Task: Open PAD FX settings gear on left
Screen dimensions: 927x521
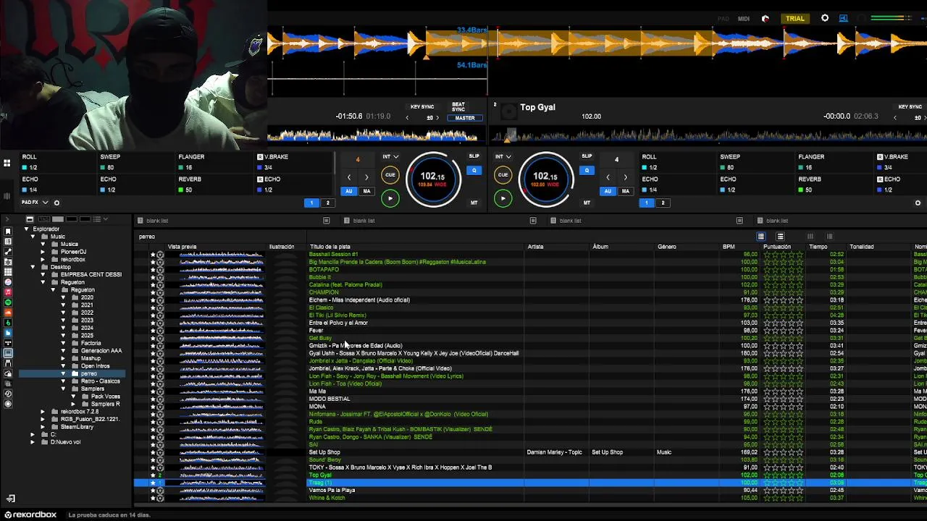Action: (56, 203)
